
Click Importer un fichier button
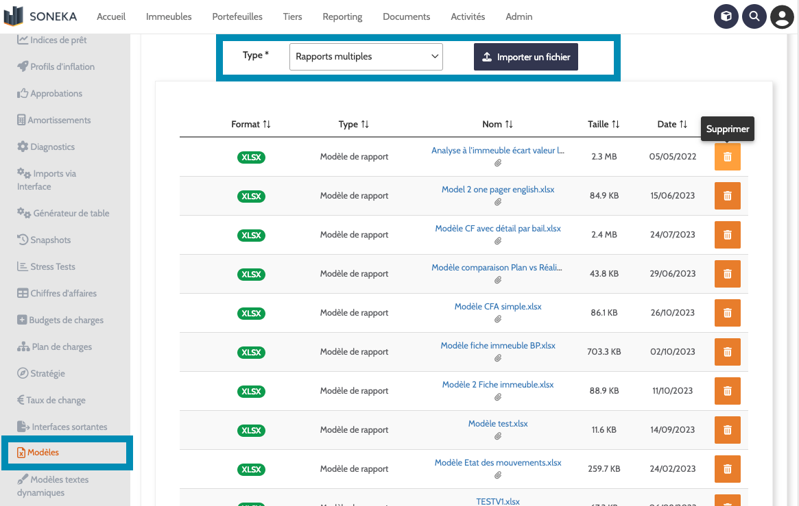(x=526, y=58)
